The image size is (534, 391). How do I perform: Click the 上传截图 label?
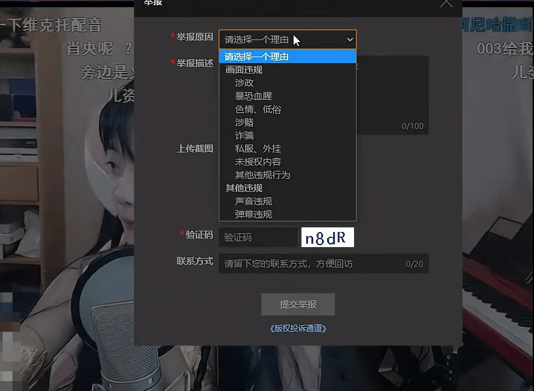point(195,149)
